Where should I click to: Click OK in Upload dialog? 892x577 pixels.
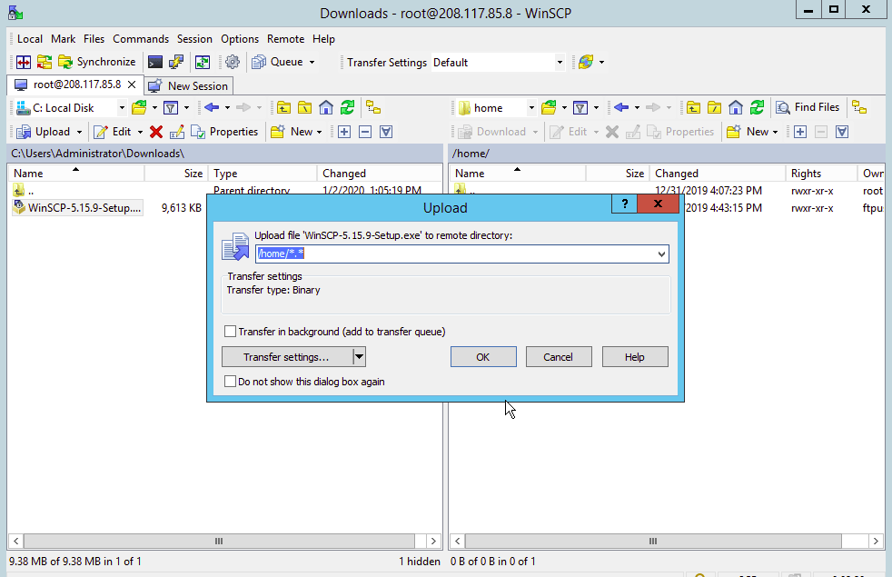[x=483, y=357]
